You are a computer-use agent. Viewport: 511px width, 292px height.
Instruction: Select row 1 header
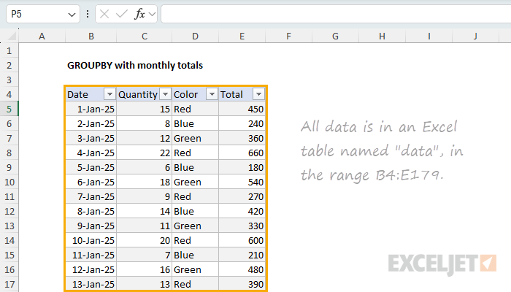tap(9, 51)
